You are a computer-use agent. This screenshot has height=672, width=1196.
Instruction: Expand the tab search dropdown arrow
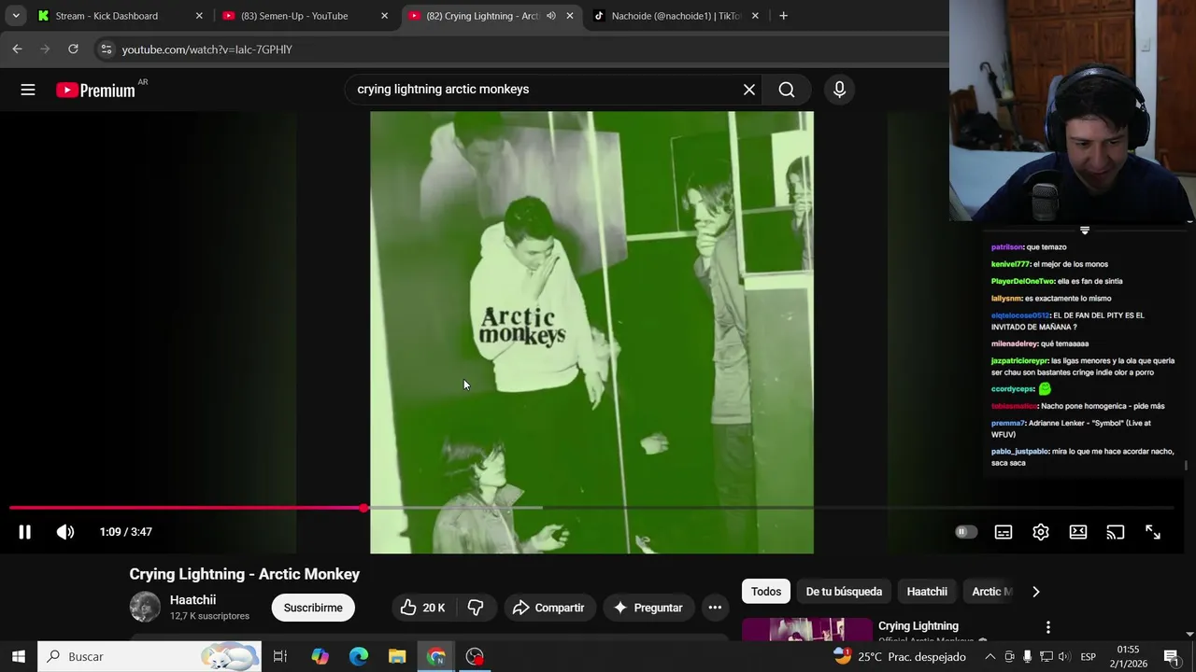point(16,16)
